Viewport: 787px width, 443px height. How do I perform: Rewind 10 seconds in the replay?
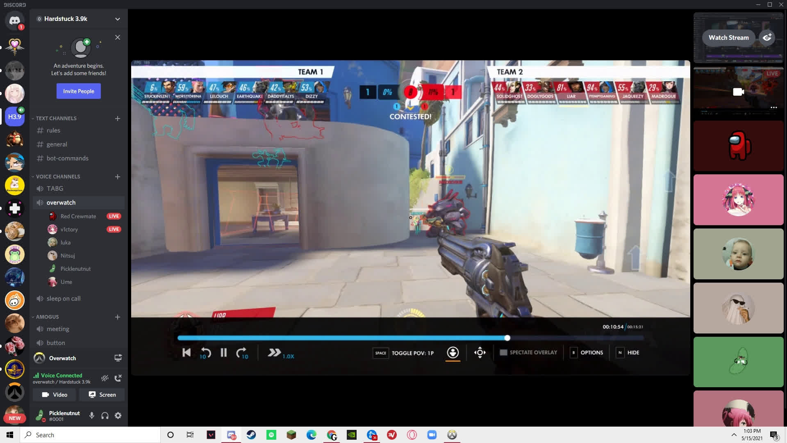[x=205, y=353]
